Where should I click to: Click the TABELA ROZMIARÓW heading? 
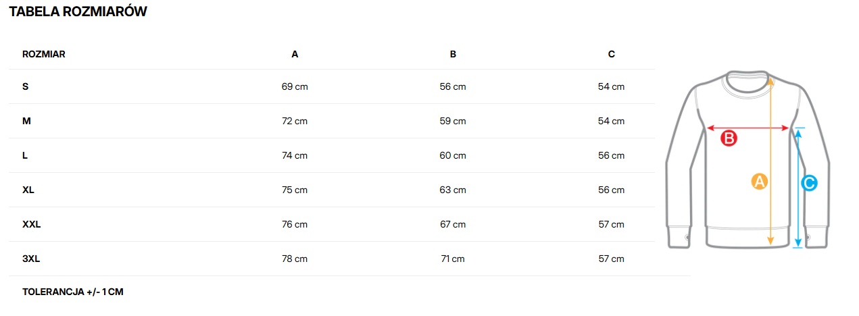pyautogui.click(x=78, y=11)
